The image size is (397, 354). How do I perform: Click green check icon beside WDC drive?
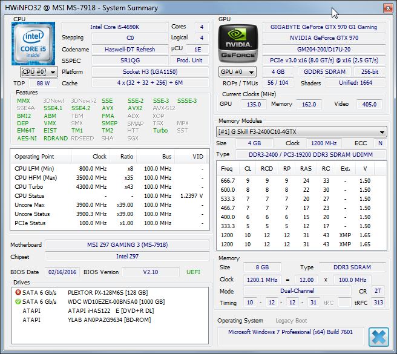tap(18, 301)
